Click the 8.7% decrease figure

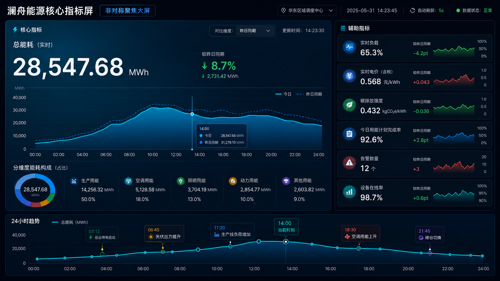point(223,66)
